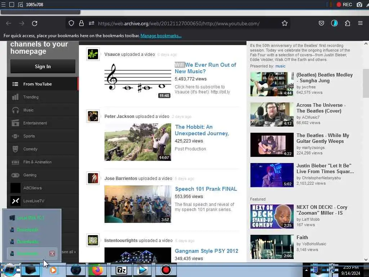Screen dimensions: 369x277
Task: Open 'Gangnam Style PSY 2012' title link
Action: (206, 251)
